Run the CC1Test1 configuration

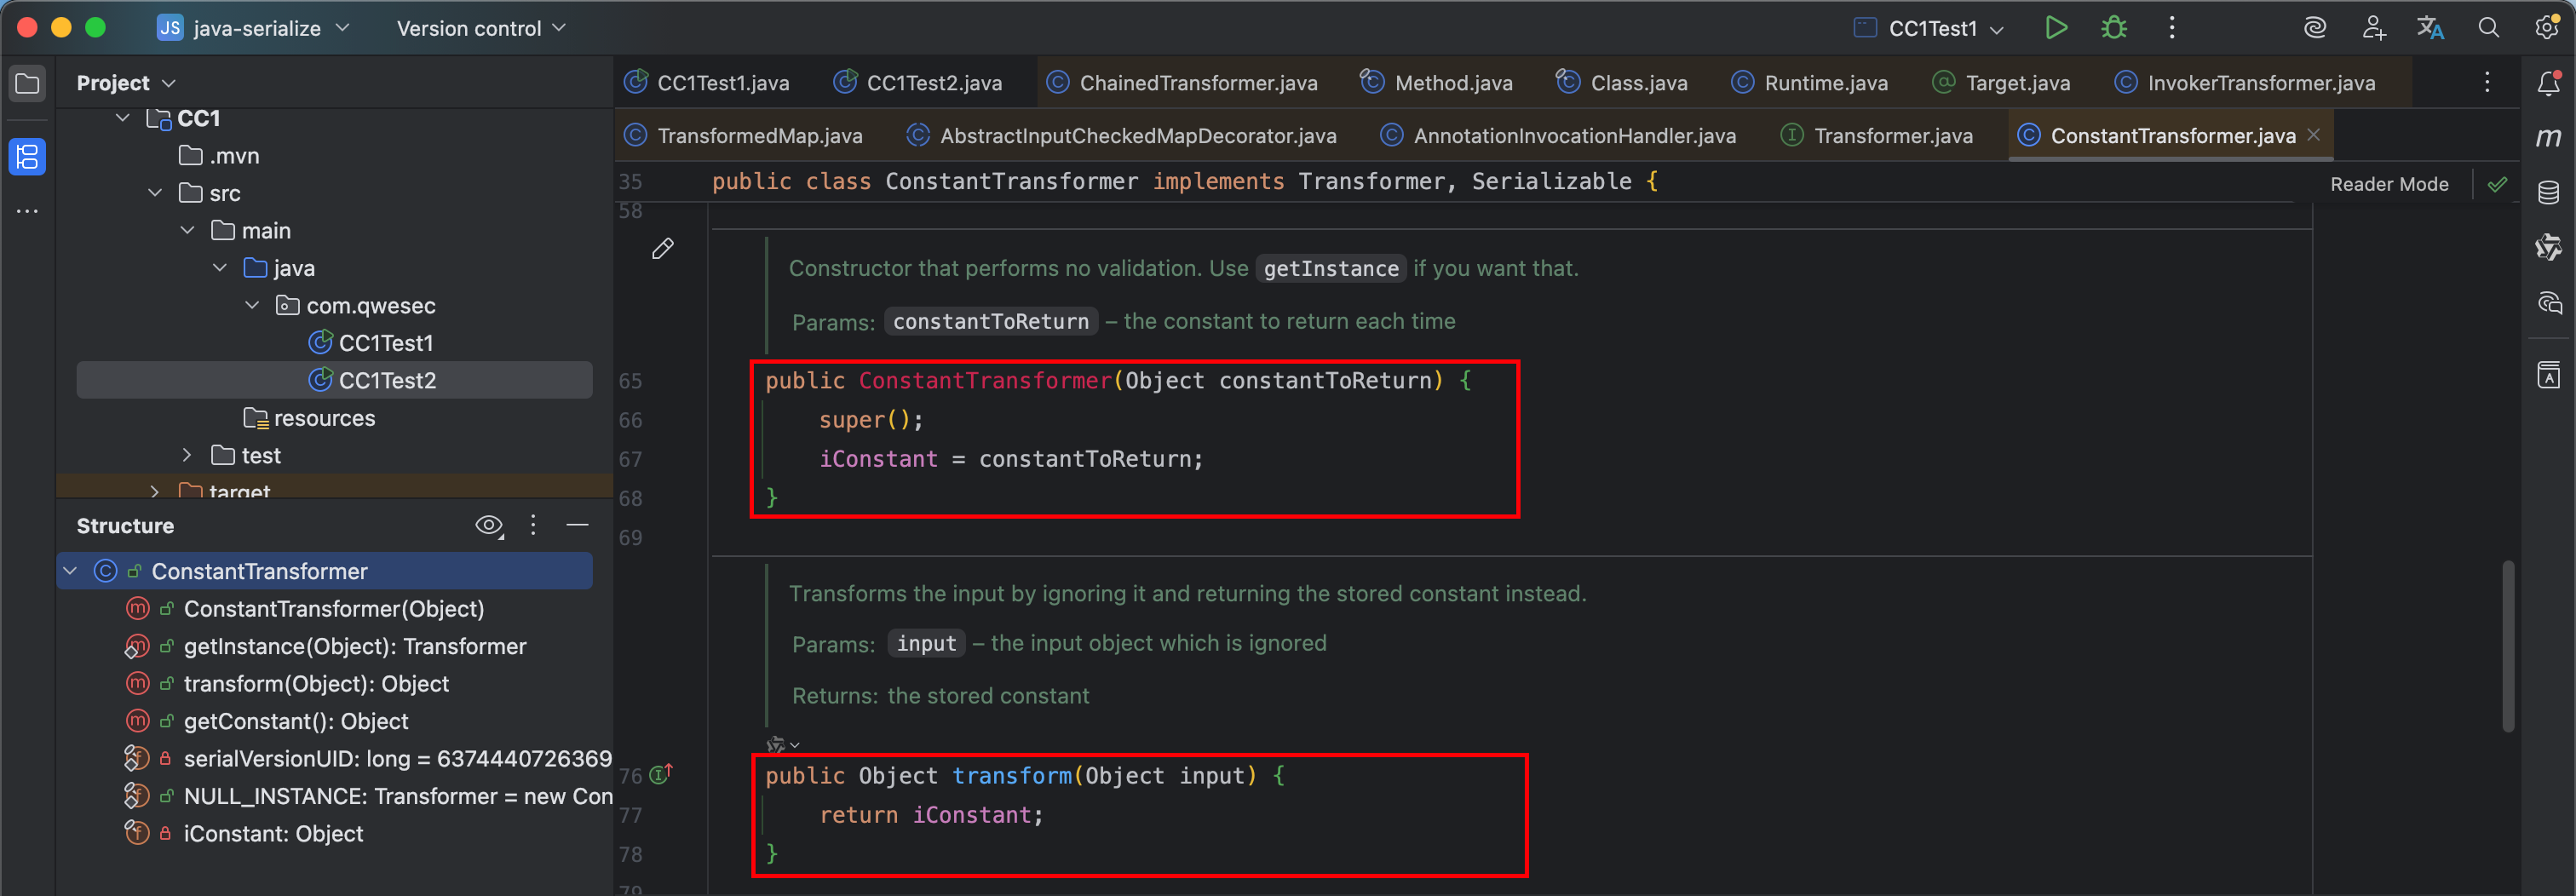pos(2055,28)
